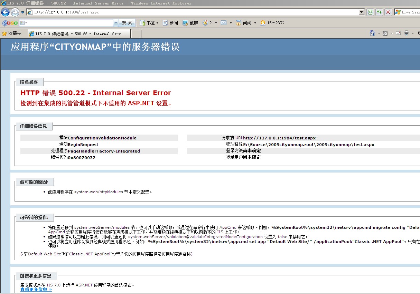Image resolution: width=420 pixels, height=294 pixels.
Task: Click the SOSO toolbar logo
Action: tap(10, 23)
